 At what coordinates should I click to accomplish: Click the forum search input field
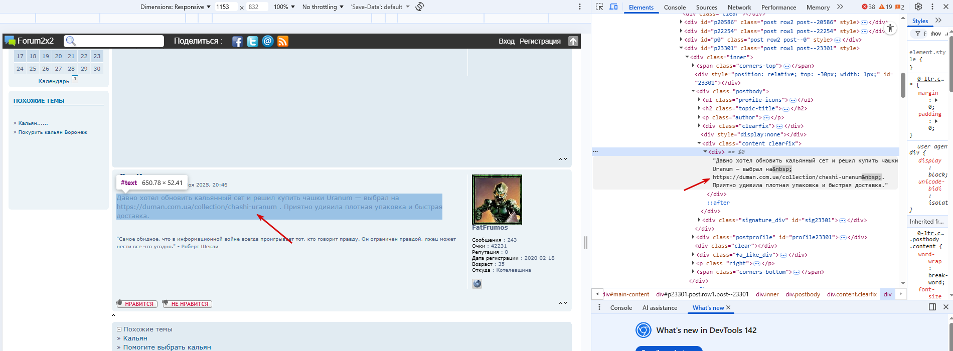[114, 41]
